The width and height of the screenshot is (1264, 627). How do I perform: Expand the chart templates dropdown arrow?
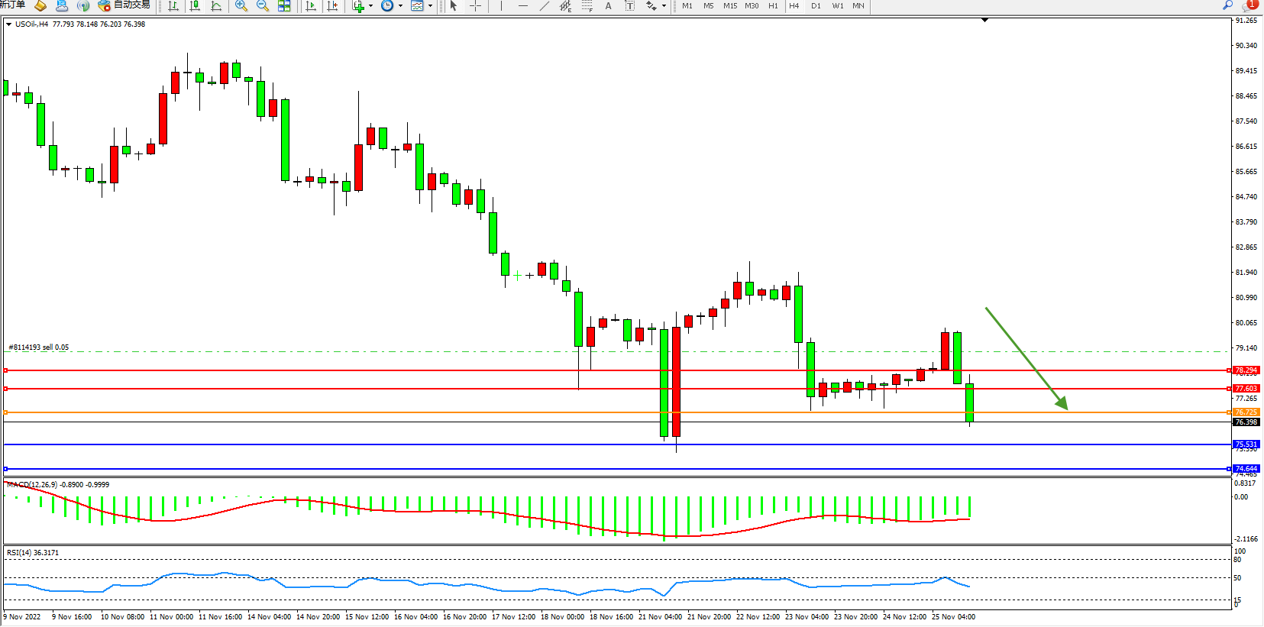click(x=430, y=6)
